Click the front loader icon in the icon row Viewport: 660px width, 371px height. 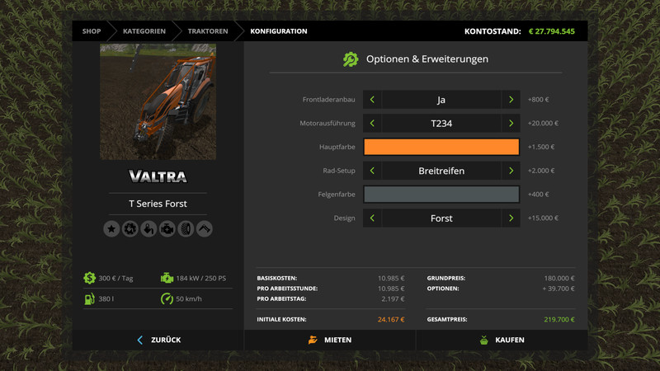[148, 228]
